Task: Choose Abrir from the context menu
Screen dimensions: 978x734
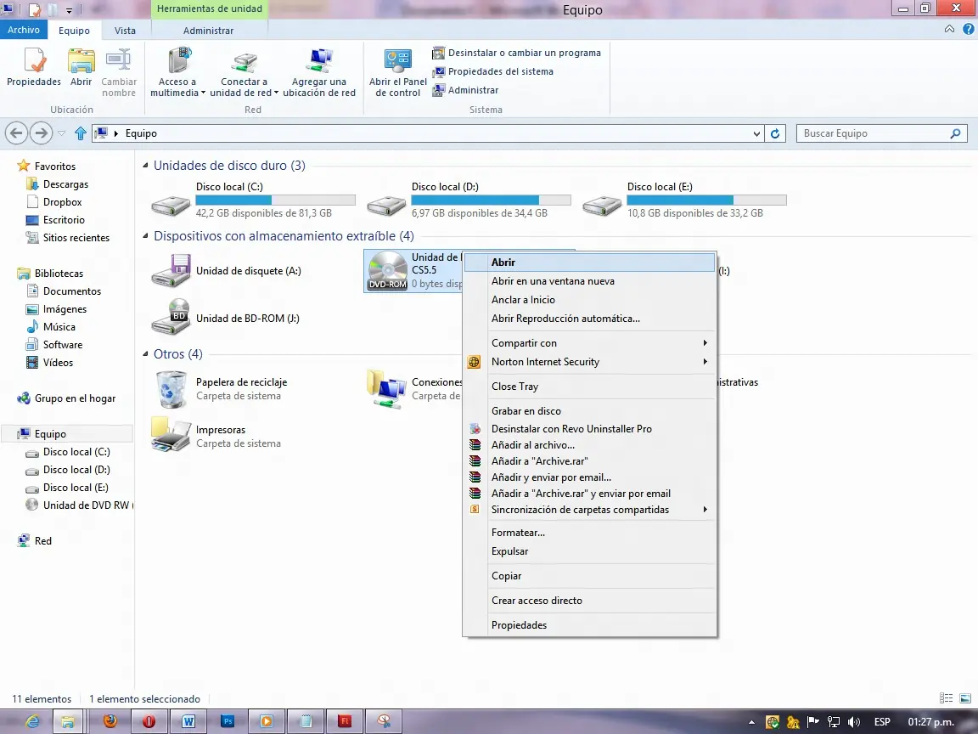Action: 589,263
